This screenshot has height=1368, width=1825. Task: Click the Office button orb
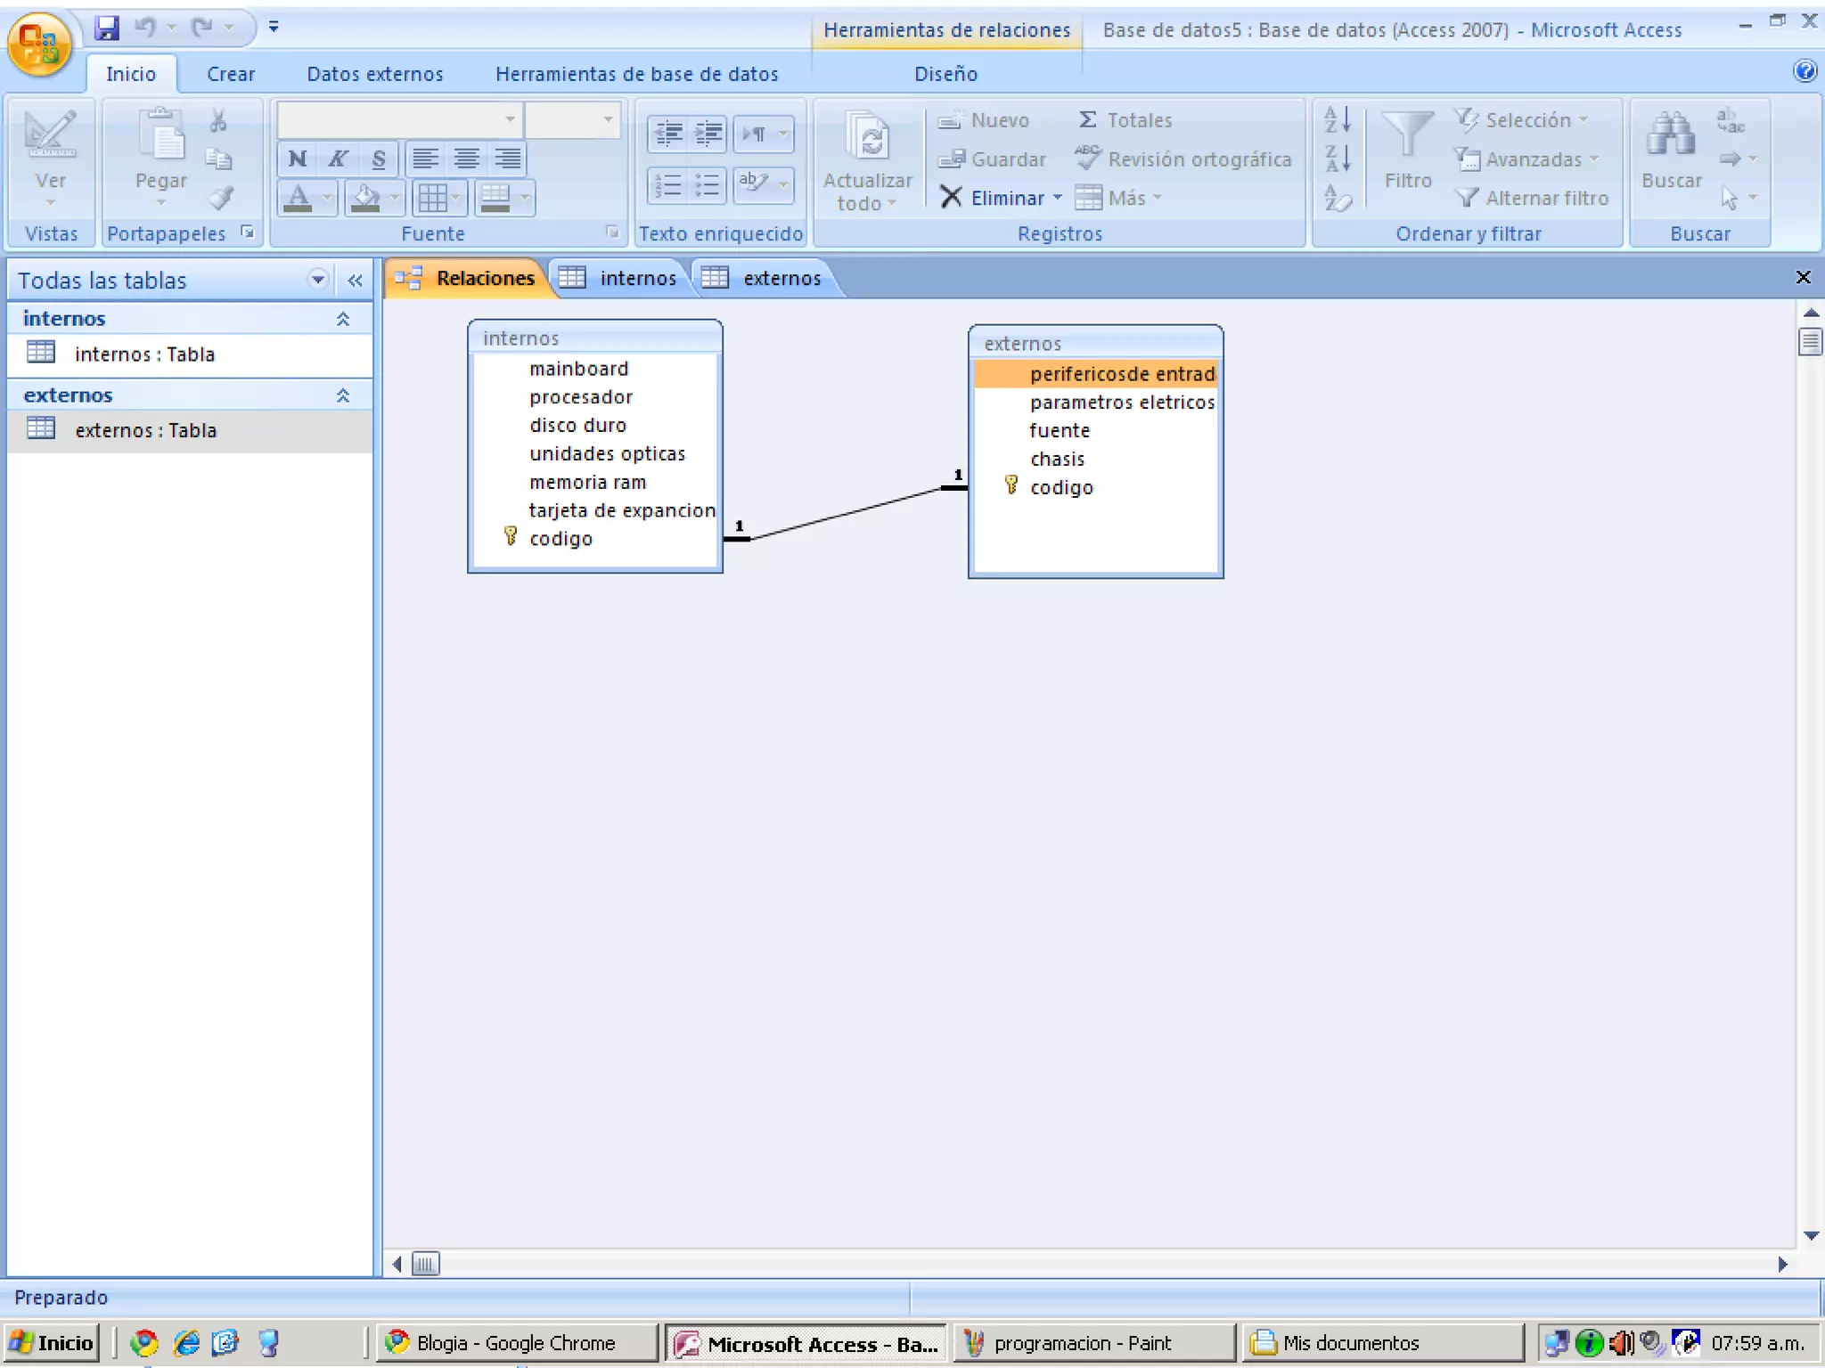coord(39,43)
